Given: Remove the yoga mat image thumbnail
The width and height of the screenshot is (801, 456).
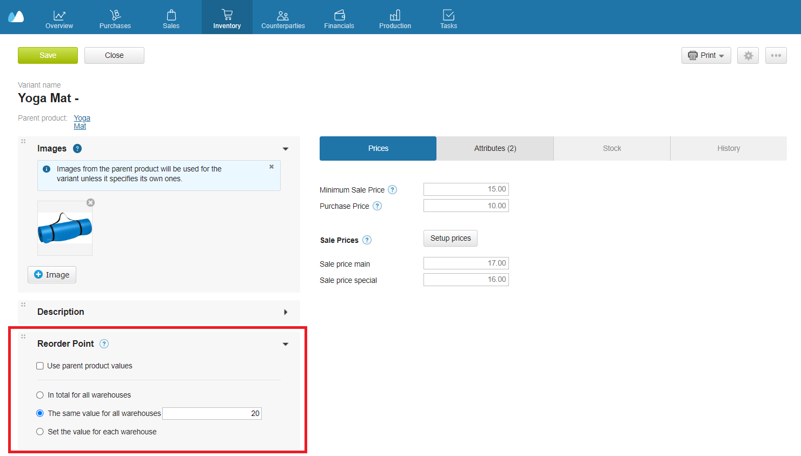Looking at the screenshot, I should [x=91, y=202].
